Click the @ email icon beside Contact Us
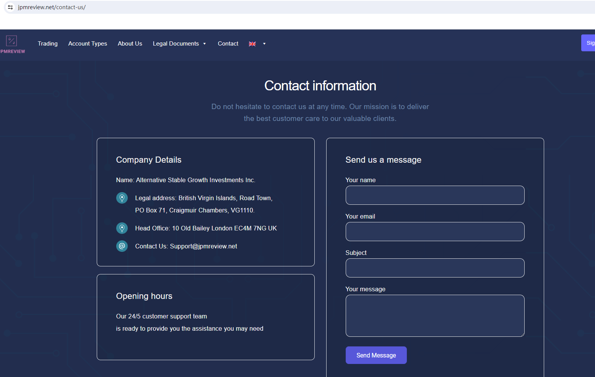The height and width of the screenshot is (377, 595). pyautogui.click(x=122, y=246)
